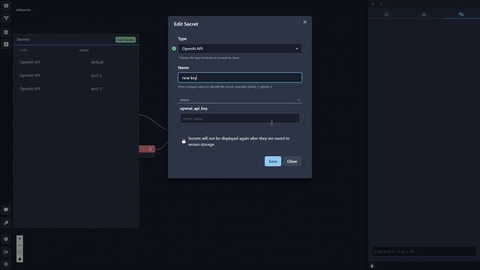Open the settings gear icon in sidebar

pyautogui.click(x=6, y=238)
